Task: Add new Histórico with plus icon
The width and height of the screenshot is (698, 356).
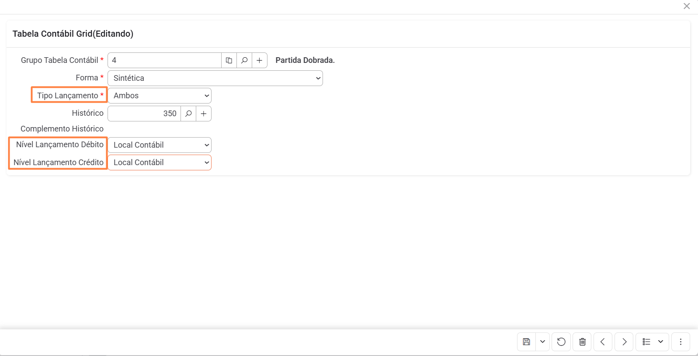Action: [204, 114]
